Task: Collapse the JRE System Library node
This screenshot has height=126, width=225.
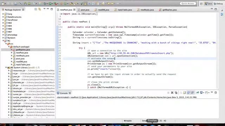Action: 6,68
